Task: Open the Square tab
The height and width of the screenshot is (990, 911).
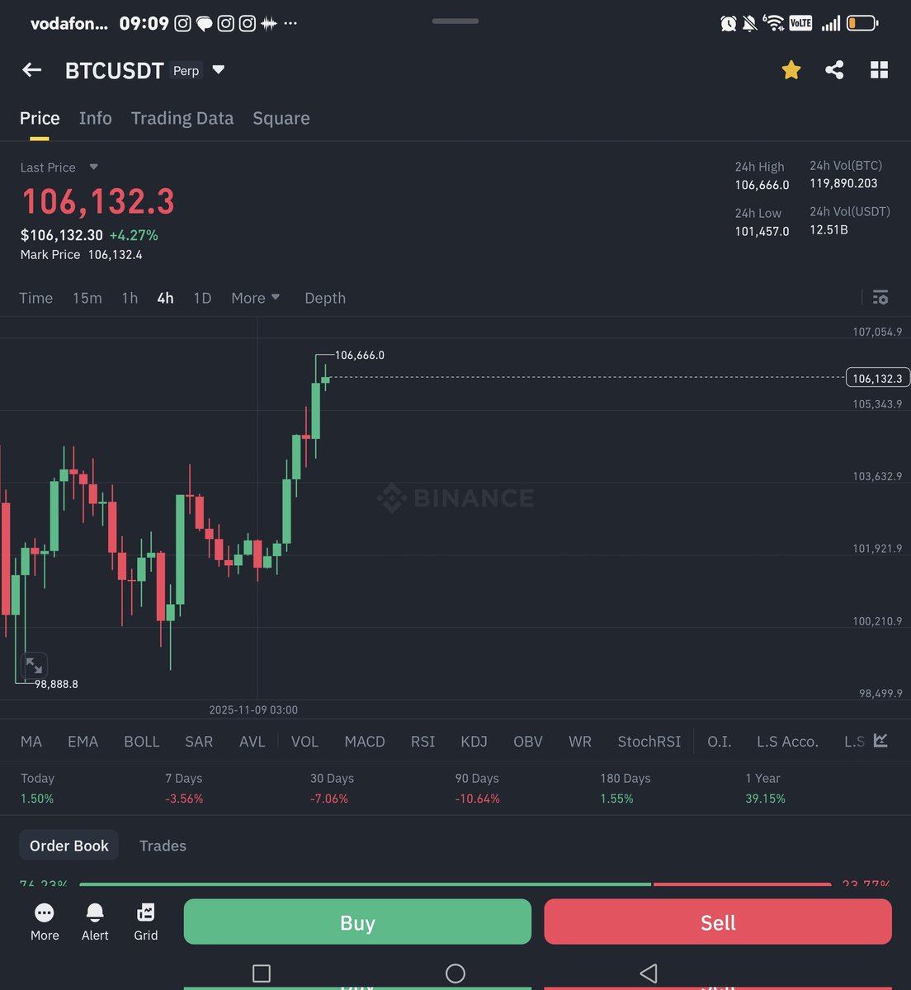Action: click(281, 118)
